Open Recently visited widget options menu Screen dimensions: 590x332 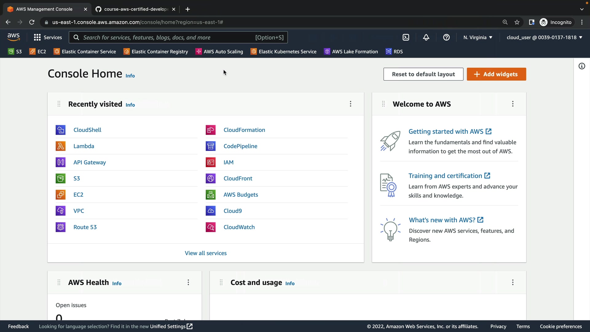tap(350, 104)
